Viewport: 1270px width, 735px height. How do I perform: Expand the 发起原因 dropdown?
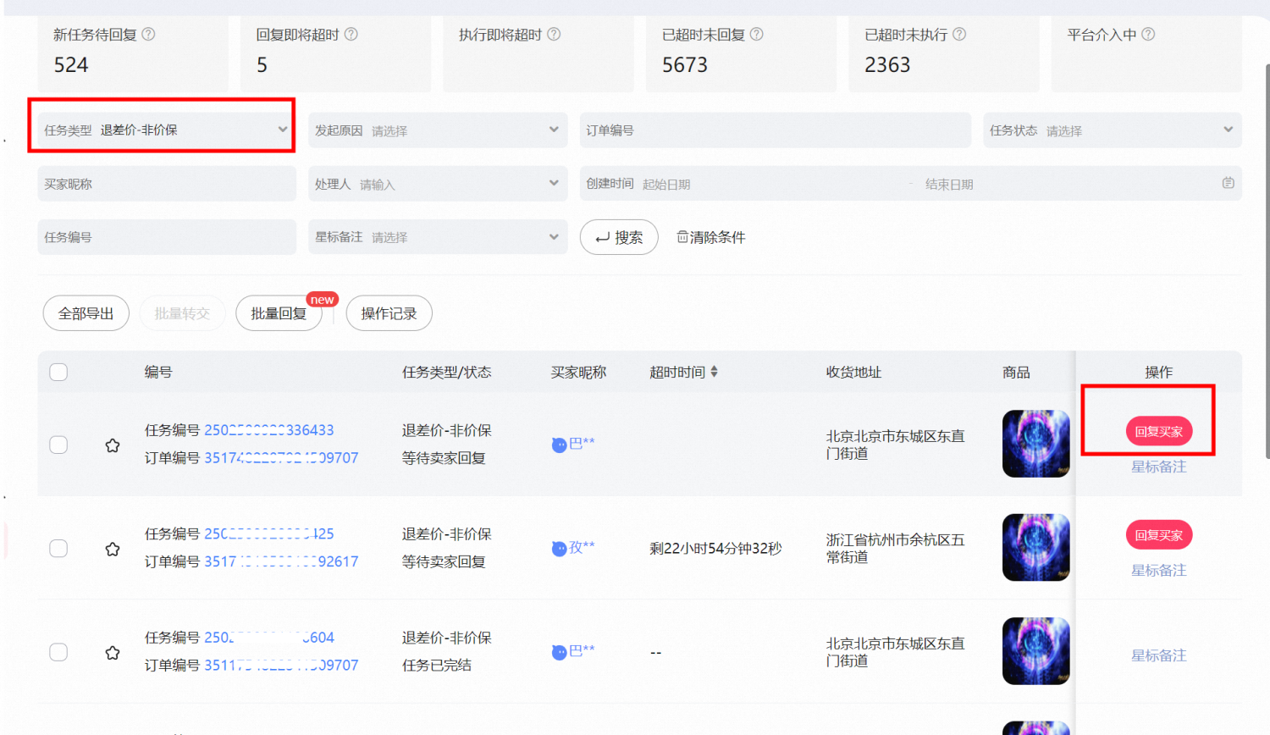click(438, 130)
